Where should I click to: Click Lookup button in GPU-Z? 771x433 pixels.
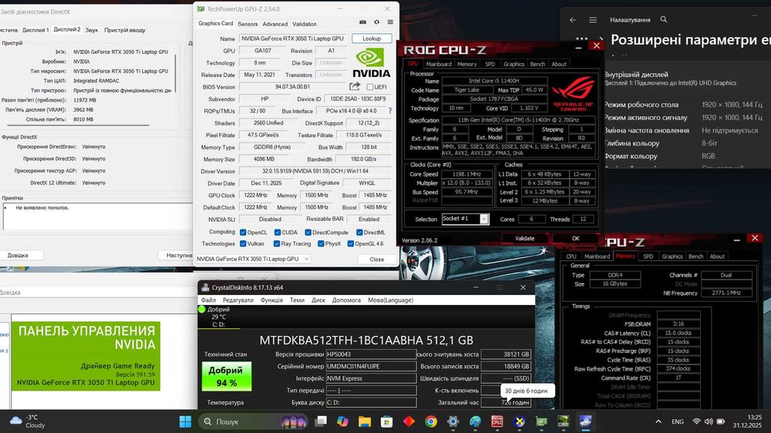[x=372, y=39]
